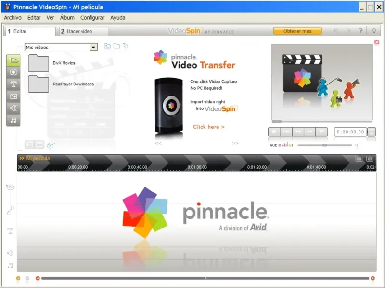Image resolution: width=385 pixels, height=288 pixels.
Task: Open the Sound Effects album tab icon
Action: 13,108
